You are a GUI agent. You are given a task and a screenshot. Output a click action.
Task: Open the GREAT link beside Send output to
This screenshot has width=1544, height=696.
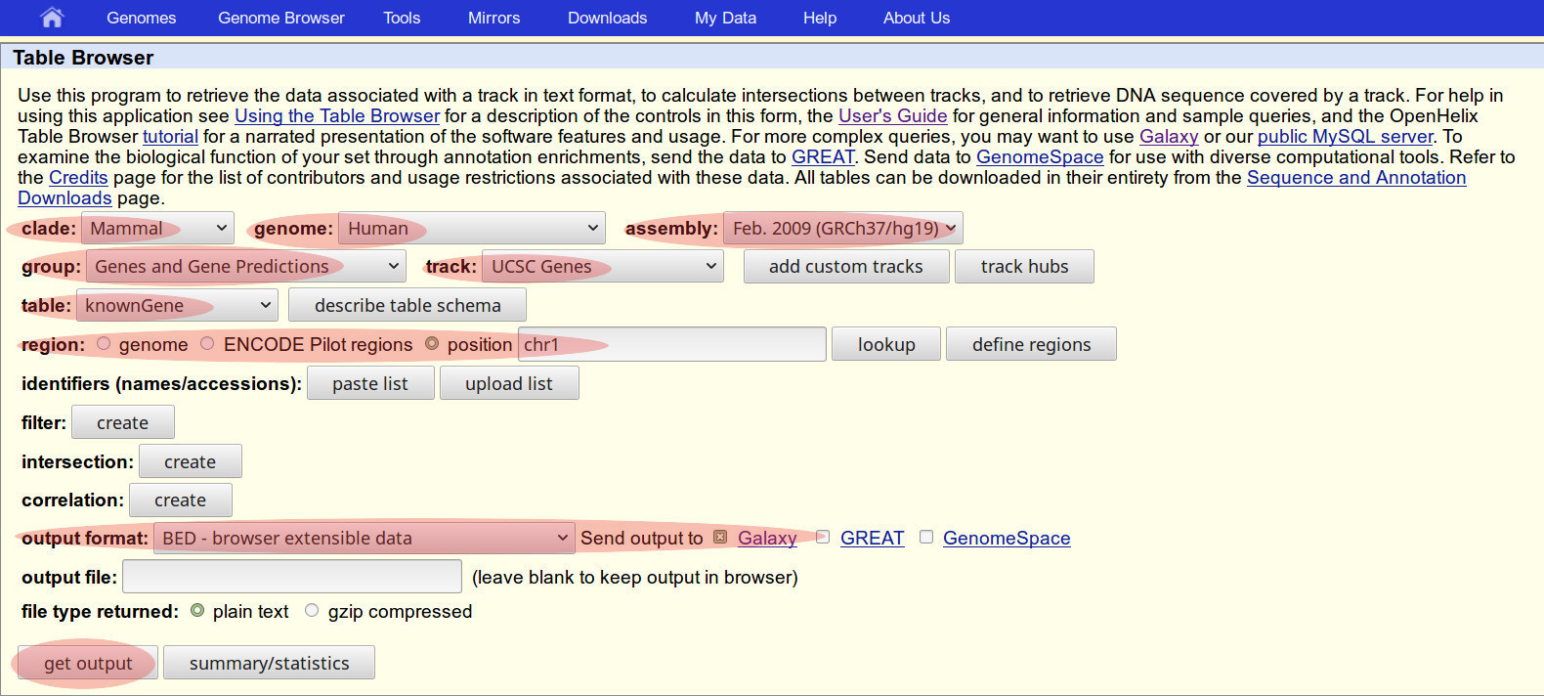tap(872, 538)
